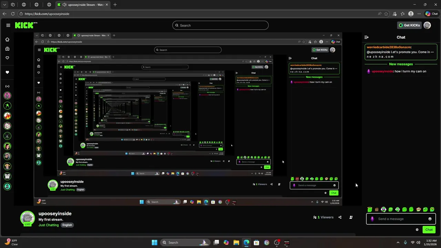This screenshot has height=248, width=441.
Task: Go to Home in the sidebar
Action: point(7,40)
